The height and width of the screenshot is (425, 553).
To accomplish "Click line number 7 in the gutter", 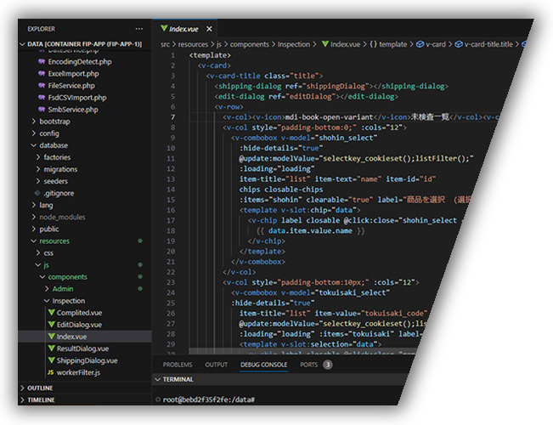I will [x=172, y=117].
